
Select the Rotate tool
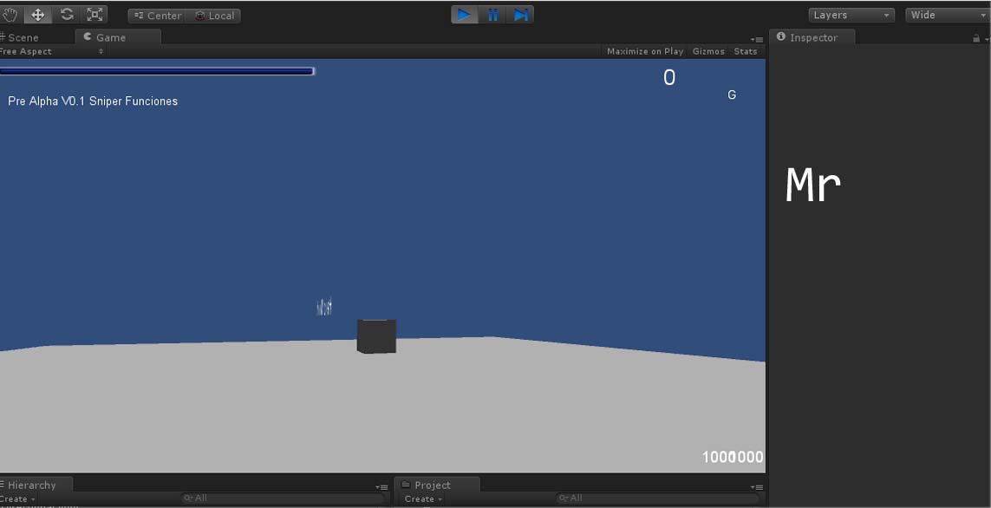point(66,14)
